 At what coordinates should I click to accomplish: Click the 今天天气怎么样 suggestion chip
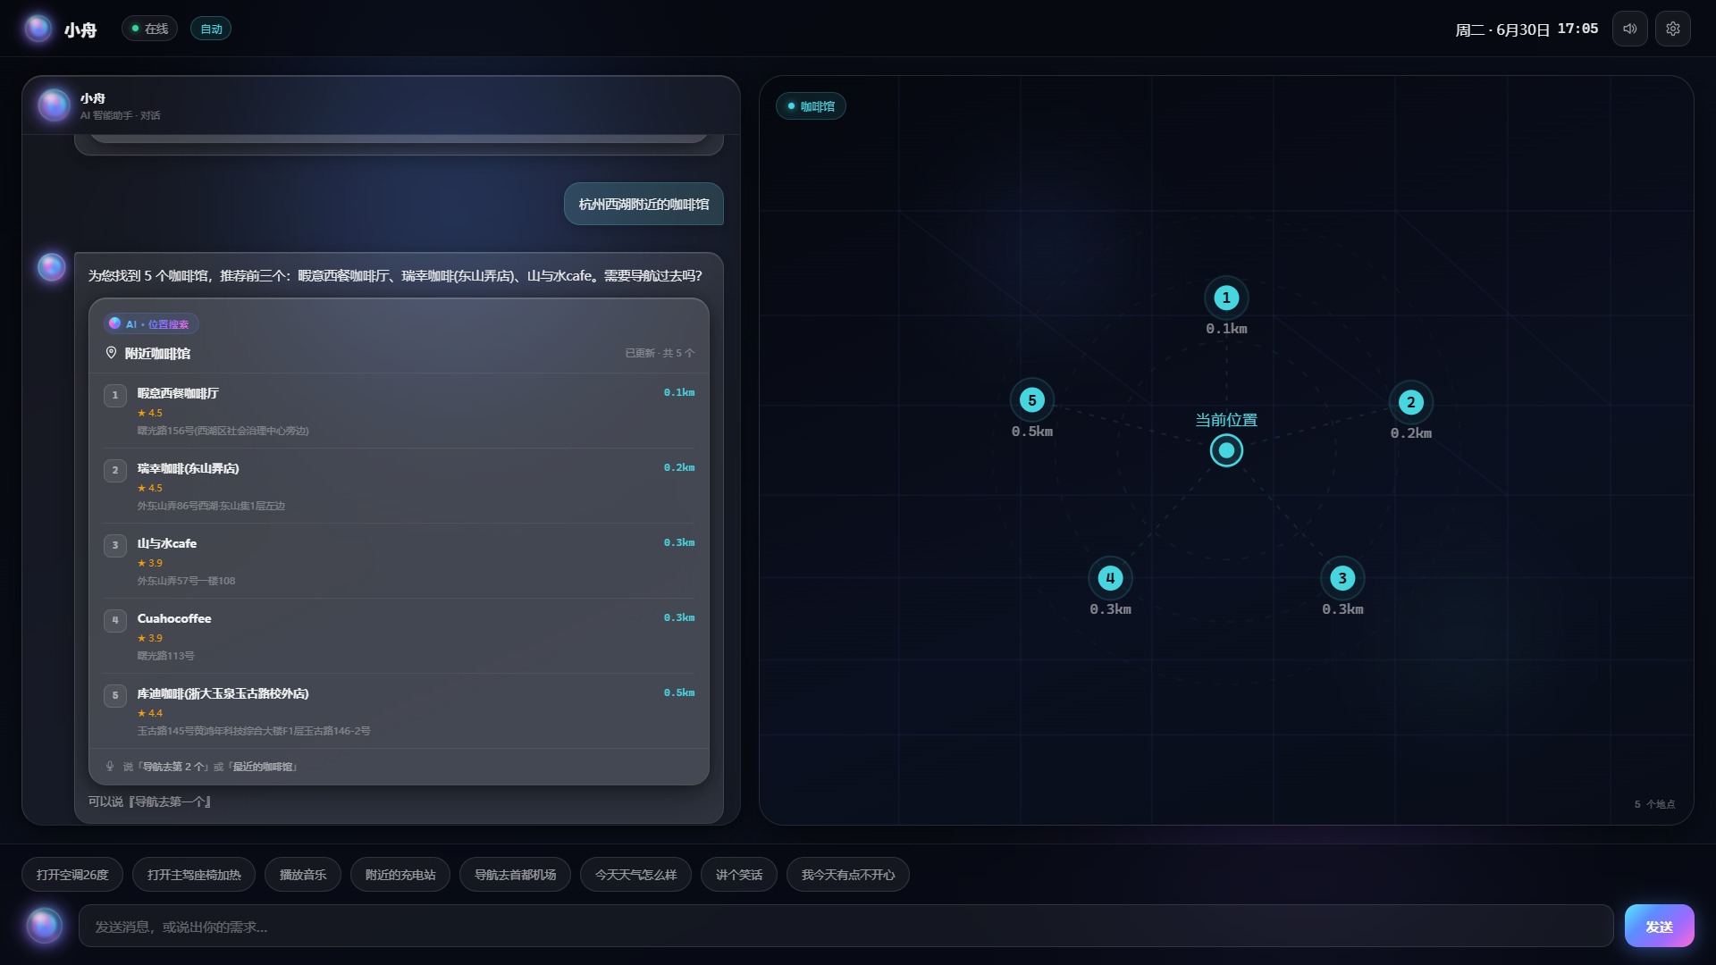pos(635,875)
